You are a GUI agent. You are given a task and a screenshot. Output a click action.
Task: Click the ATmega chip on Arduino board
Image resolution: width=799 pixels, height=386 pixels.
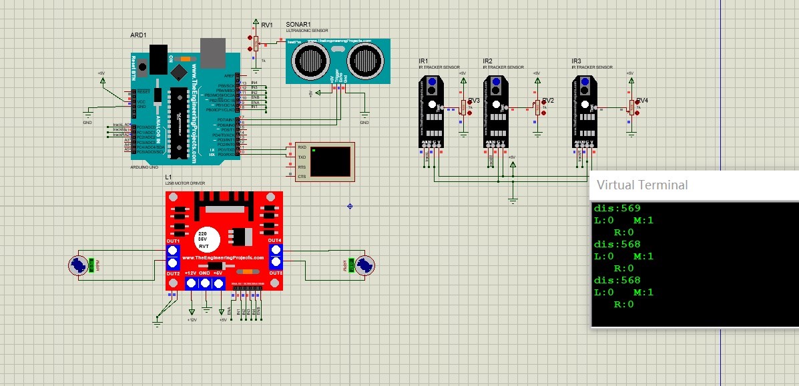click(180, 122)
